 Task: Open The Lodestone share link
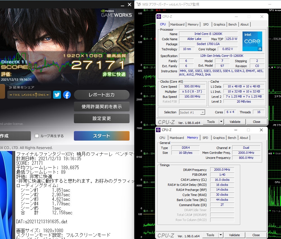click(x=29, y=95)
